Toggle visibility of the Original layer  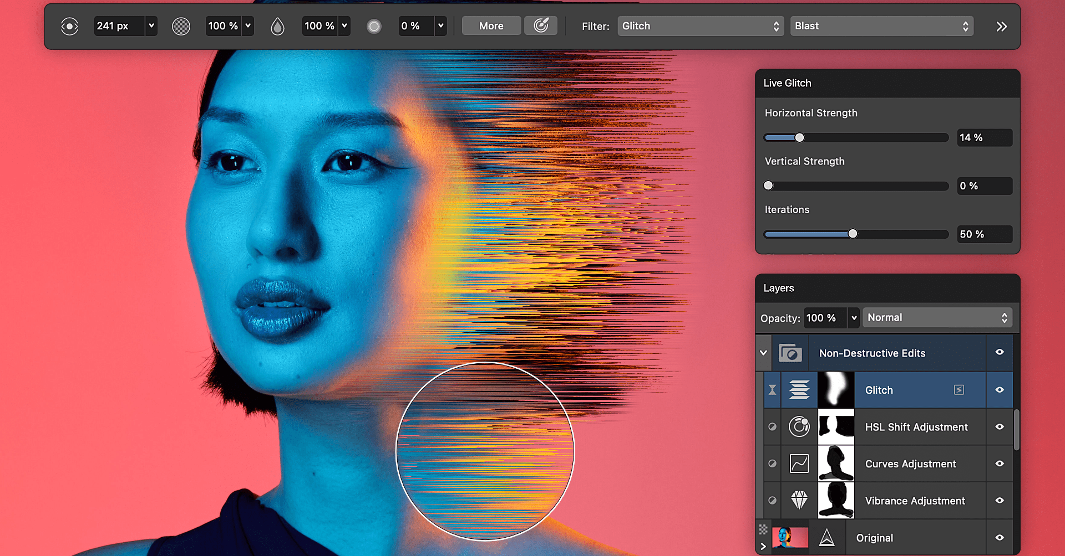pos(1000,537)
